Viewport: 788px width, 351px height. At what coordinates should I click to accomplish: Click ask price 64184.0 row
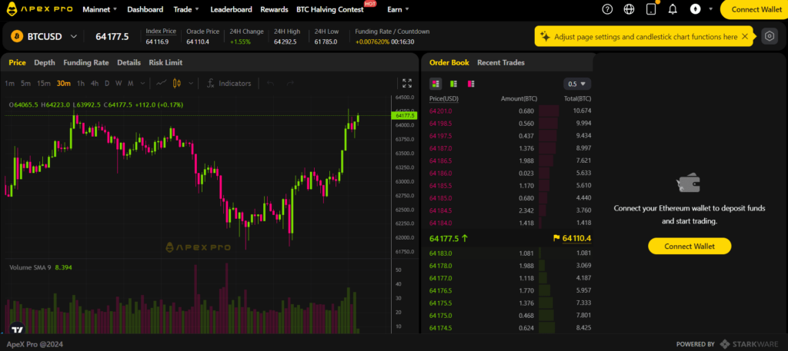coord(510,223)
